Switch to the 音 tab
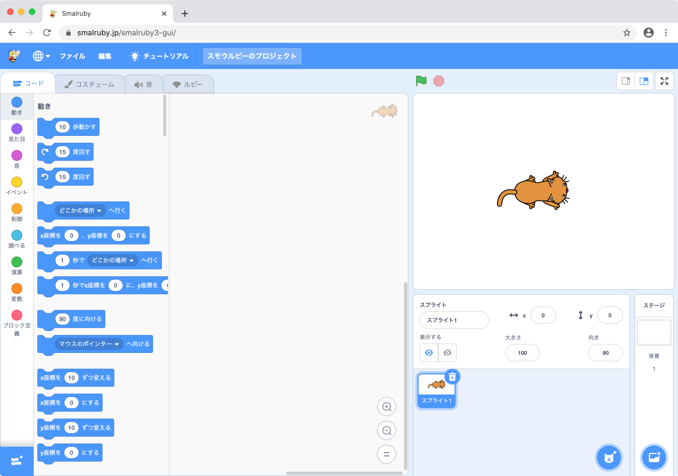The height and width of the screenshot is (476, 678). (144, 84)
